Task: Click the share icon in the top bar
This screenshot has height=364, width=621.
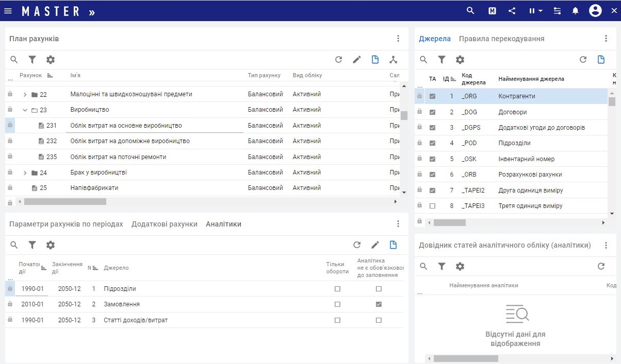Action: pyautogui.click(x=512, y=11)
